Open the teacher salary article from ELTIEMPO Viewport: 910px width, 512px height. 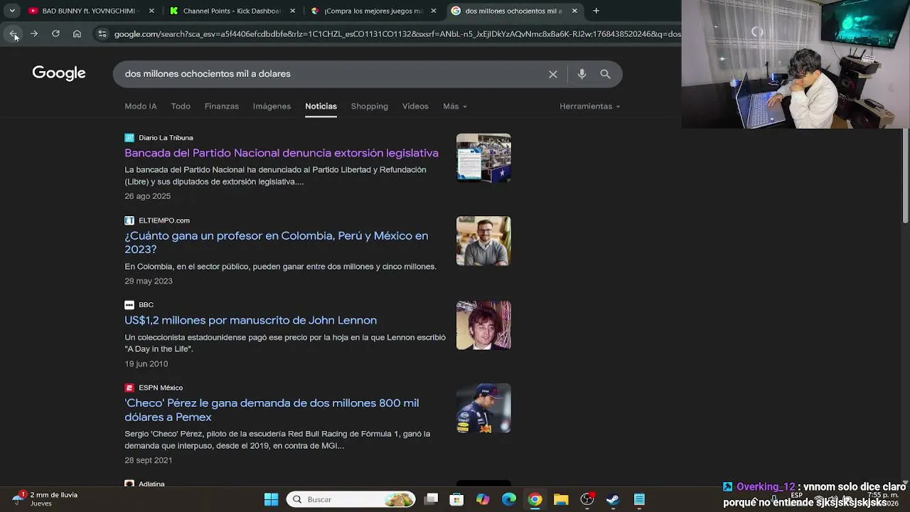coord(277,242)
